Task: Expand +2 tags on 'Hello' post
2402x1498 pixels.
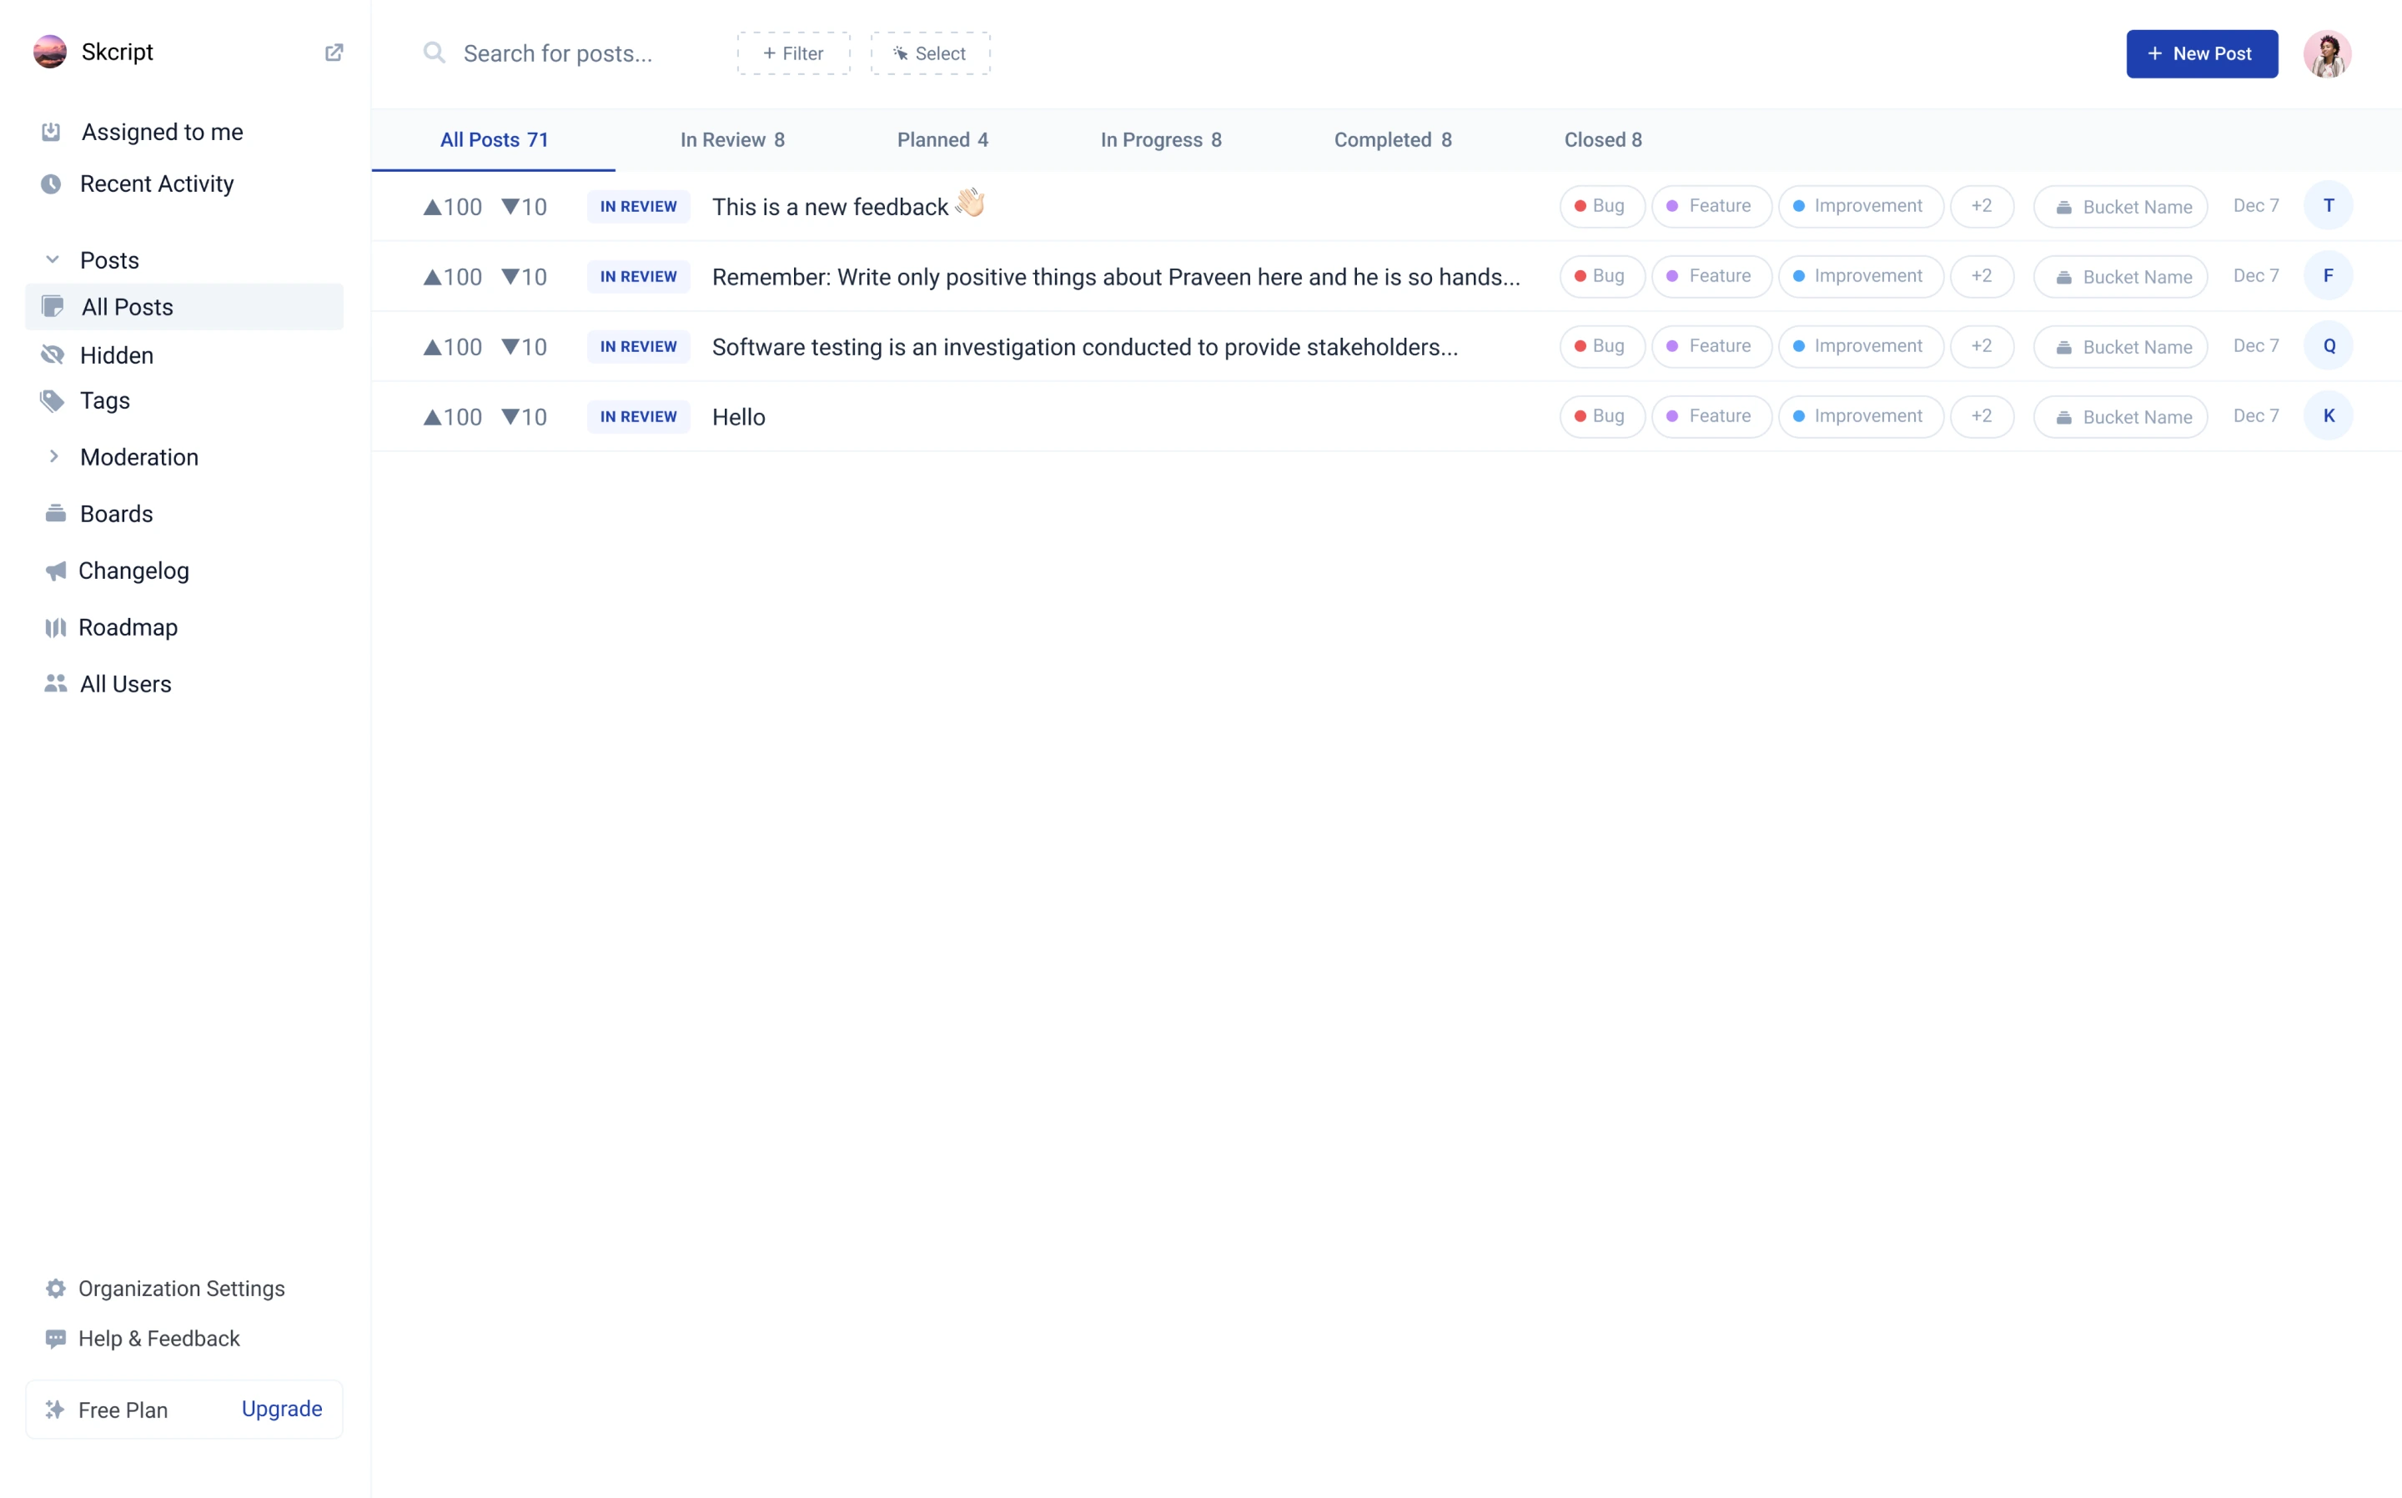Action: [x=1981, y=416]
